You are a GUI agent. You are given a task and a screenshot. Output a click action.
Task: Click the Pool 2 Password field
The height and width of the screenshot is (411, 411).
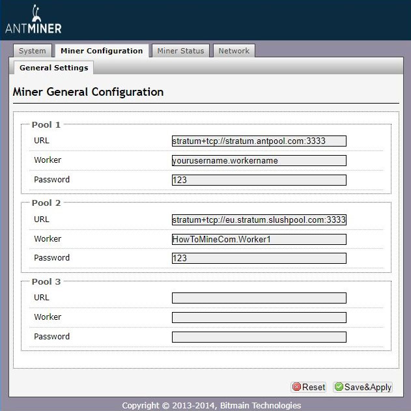click(x=259, y=258)
